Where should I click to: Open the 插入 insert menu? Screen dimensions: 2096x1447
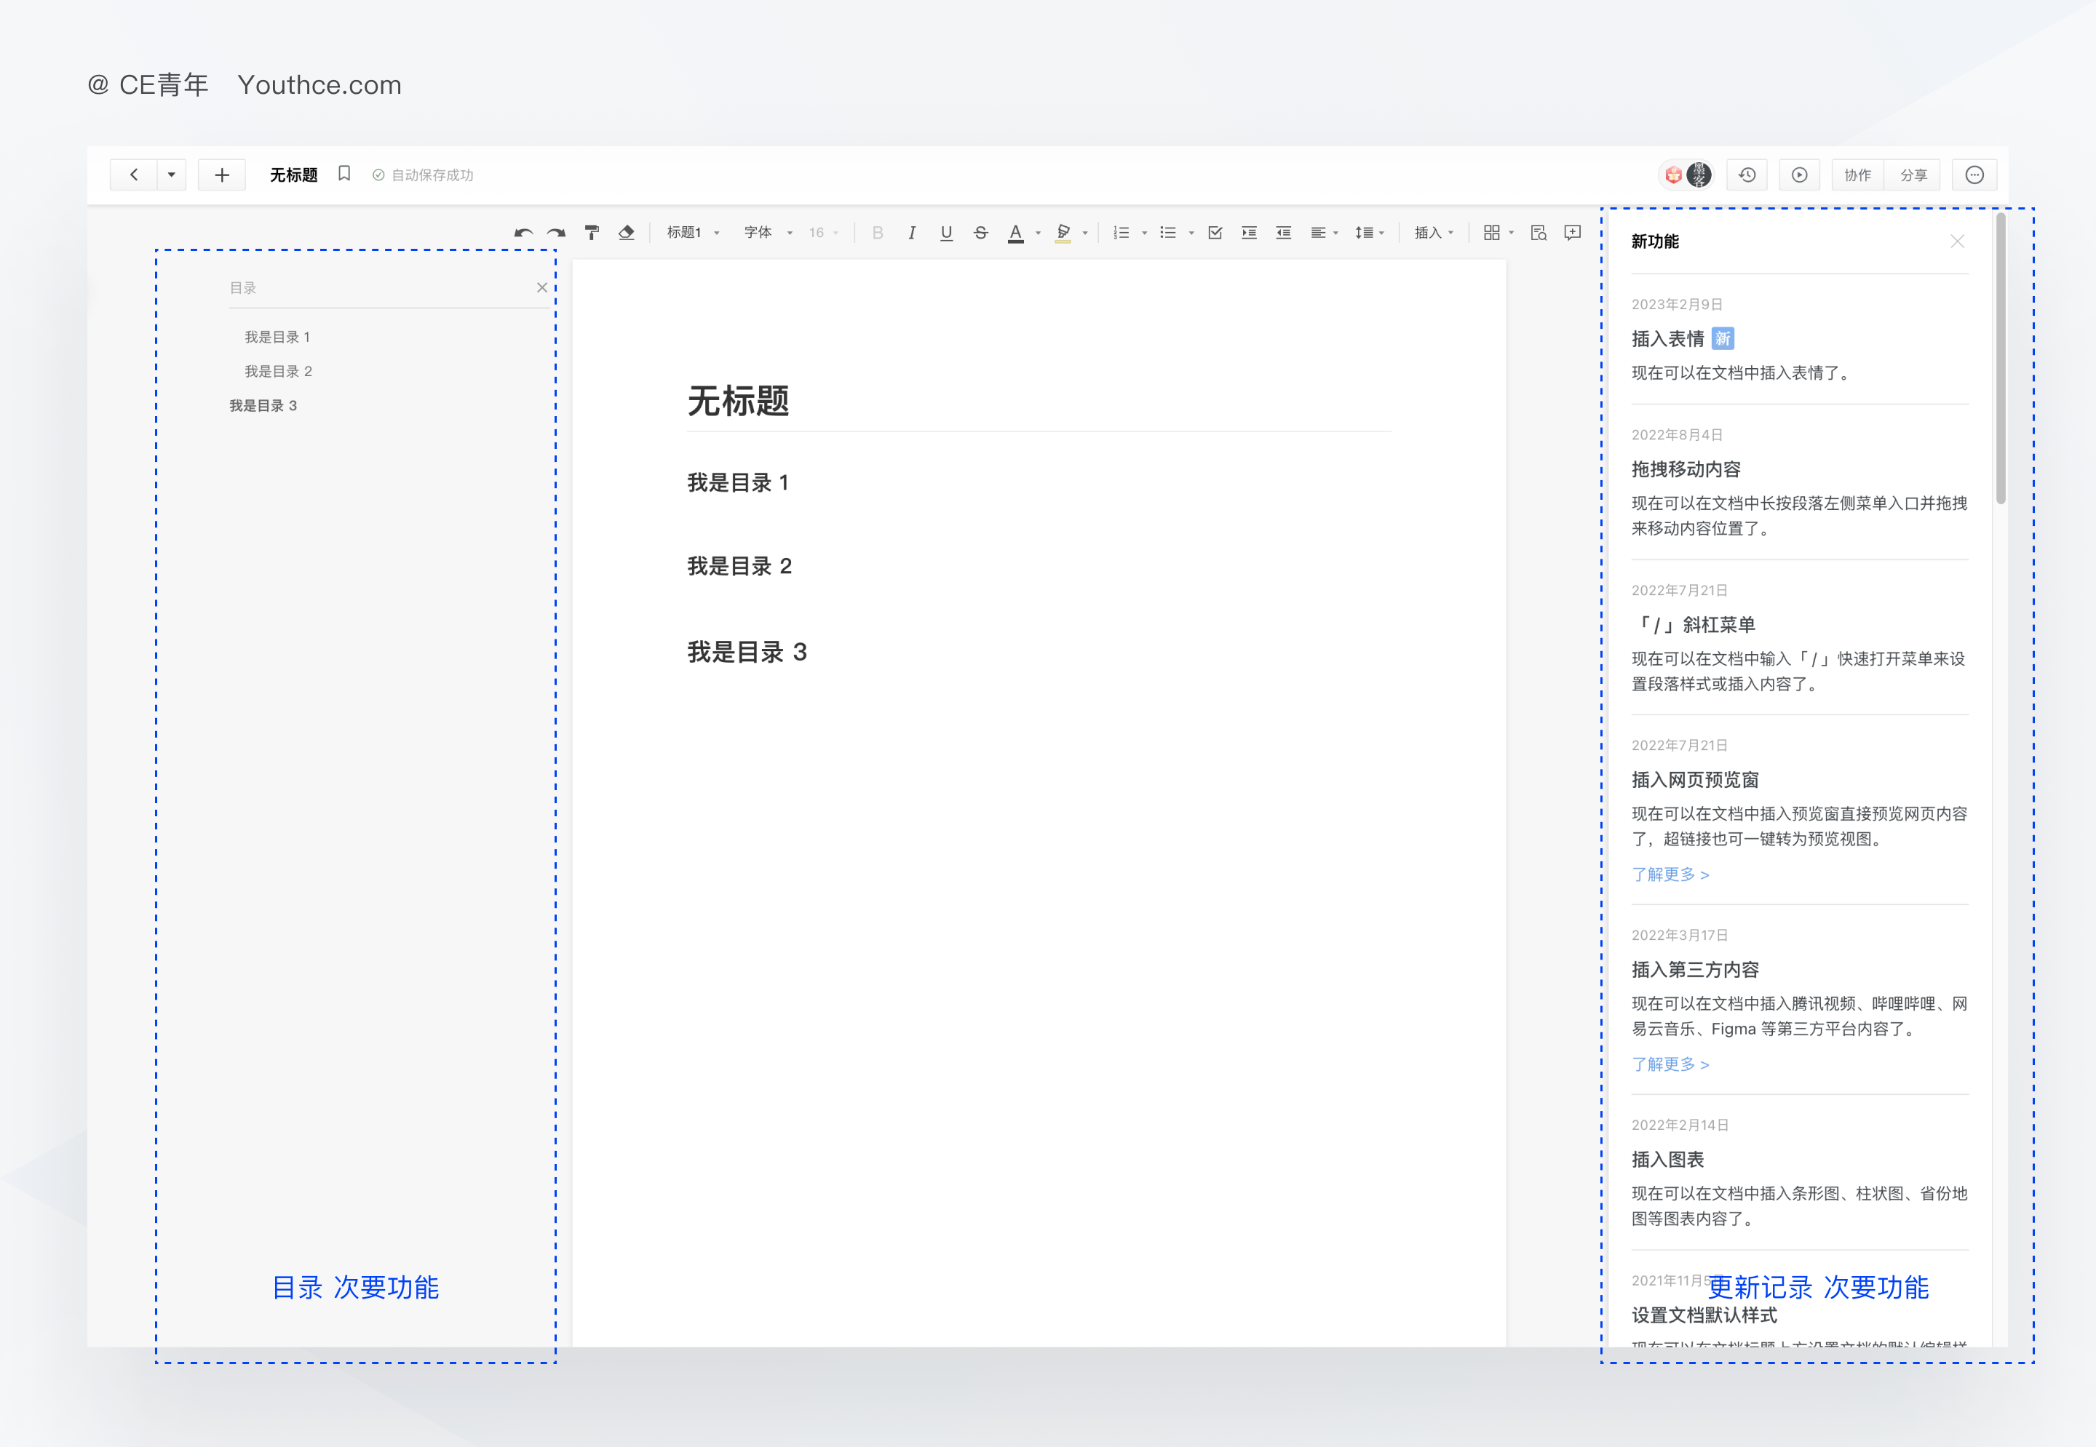(1434, 233)
